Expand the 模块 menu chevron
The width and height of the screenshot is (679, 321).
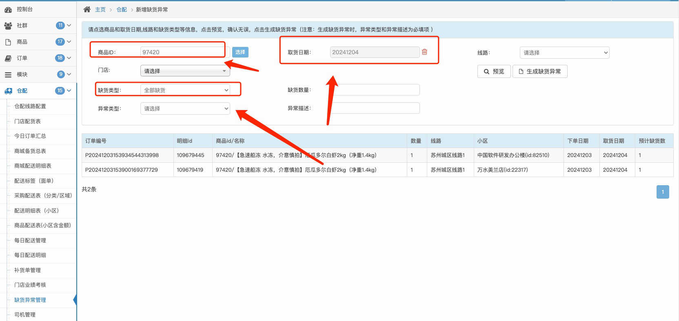point(69,74)
